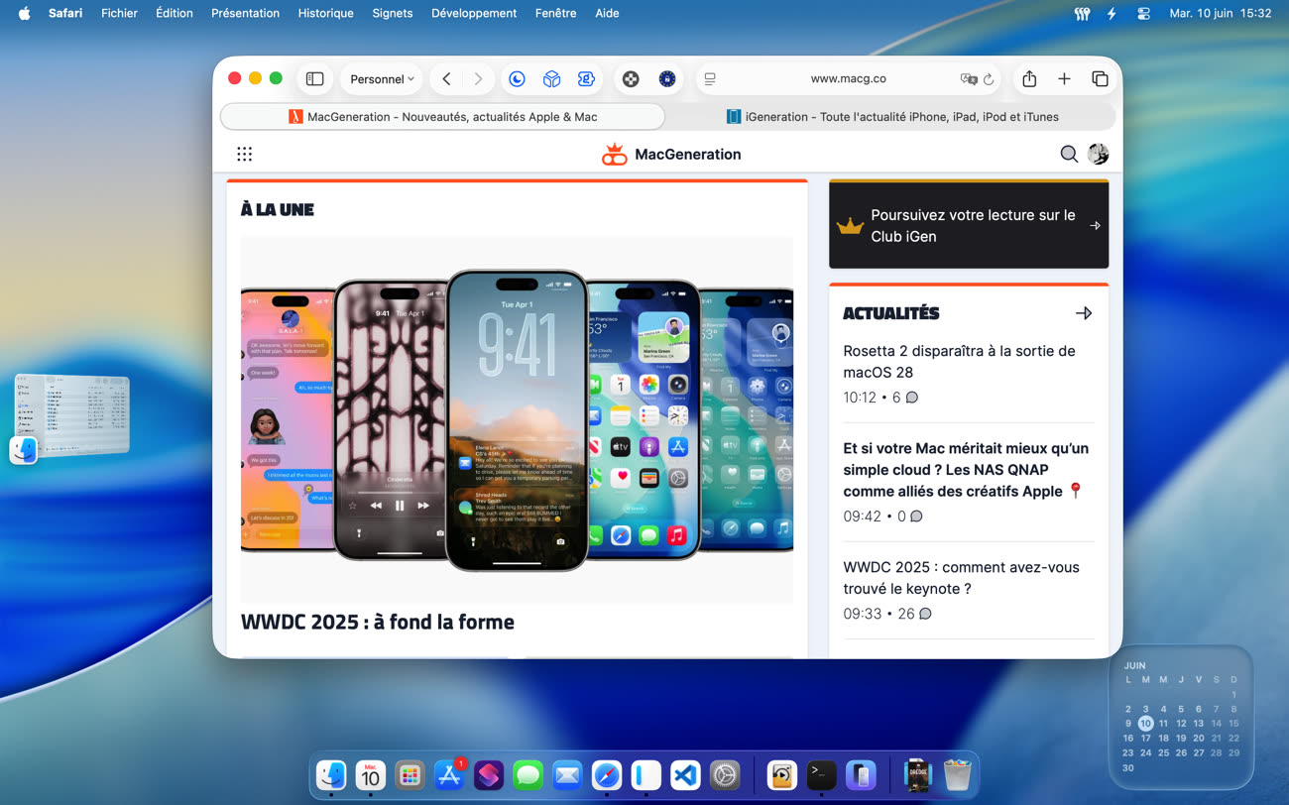This screenshot has width=1289, height=805.
Task: Select the Finder window thumbnail in Stage Manager
Action: click(x=71, y=415)
